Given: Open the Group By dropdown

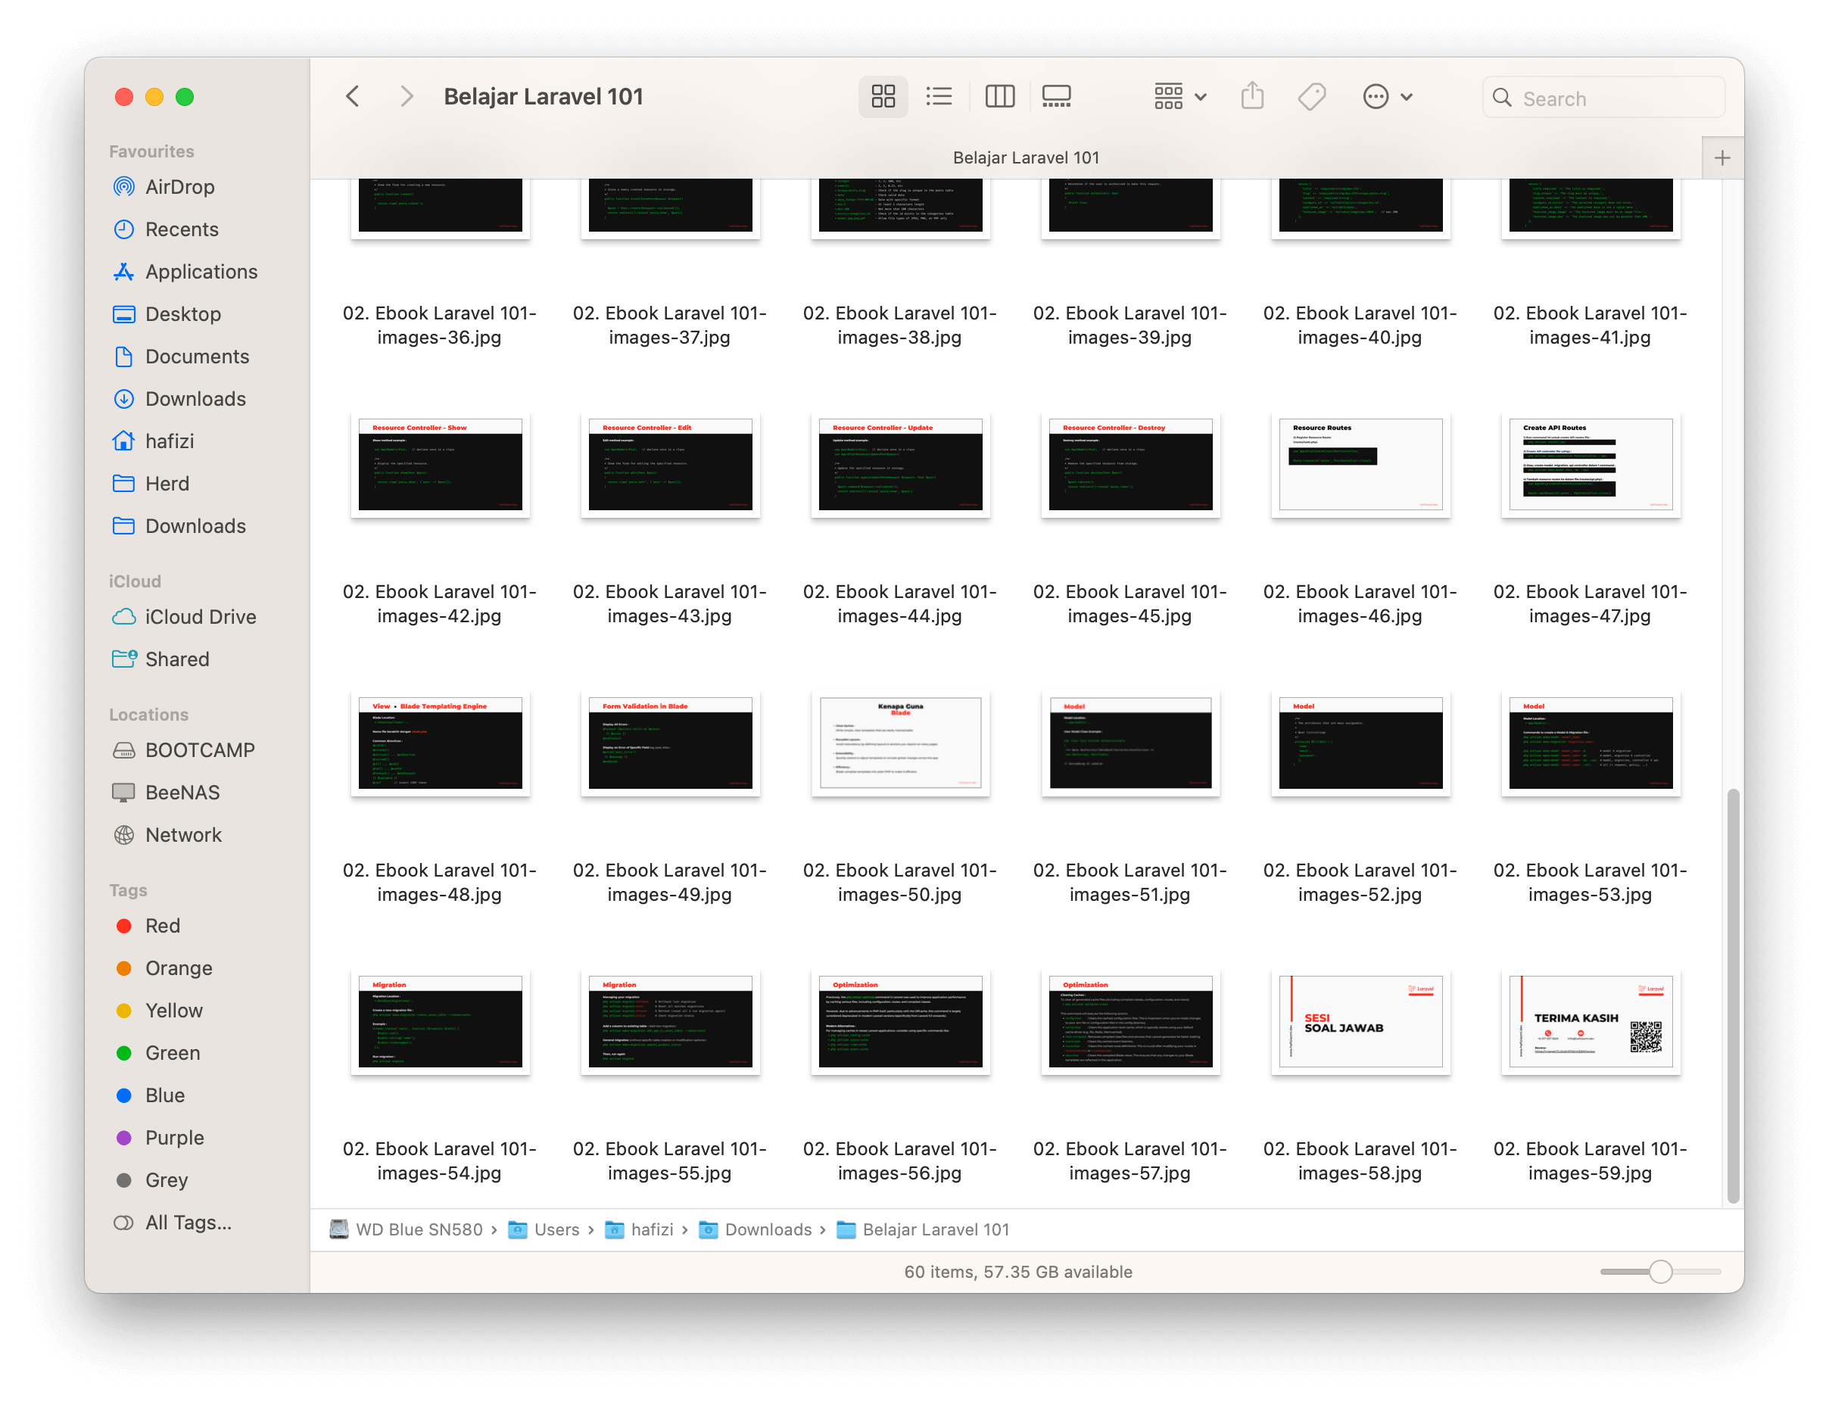Looking at the screenshot, I should click(x=1179, y=97).
